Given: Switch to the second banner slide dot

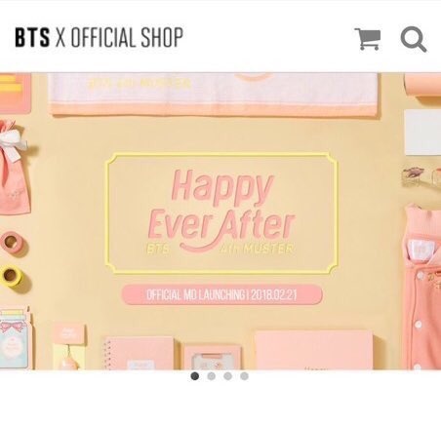Looking at the screenshot, I should tap(212, 376).
